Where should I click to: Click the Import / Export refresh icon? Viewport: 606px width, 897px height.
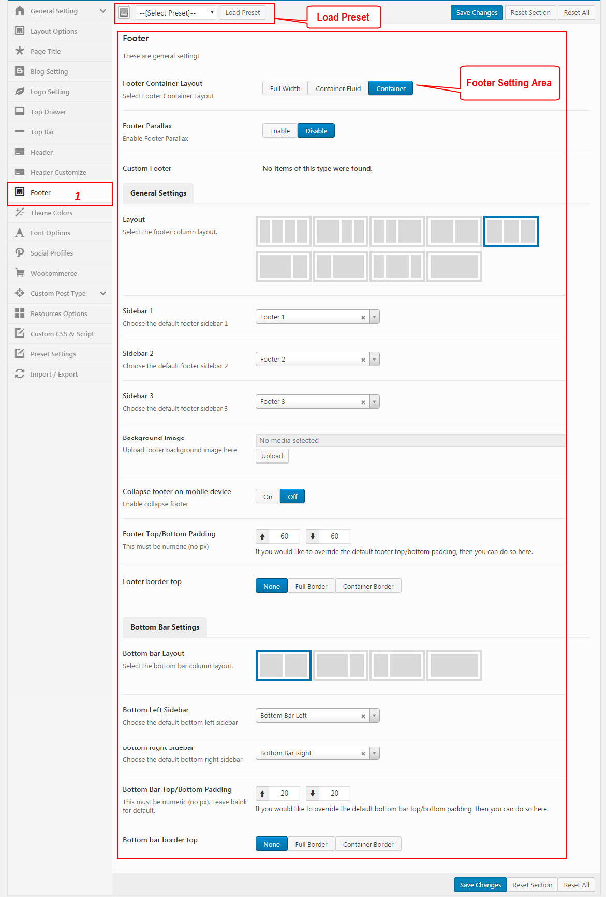(20, 373)
